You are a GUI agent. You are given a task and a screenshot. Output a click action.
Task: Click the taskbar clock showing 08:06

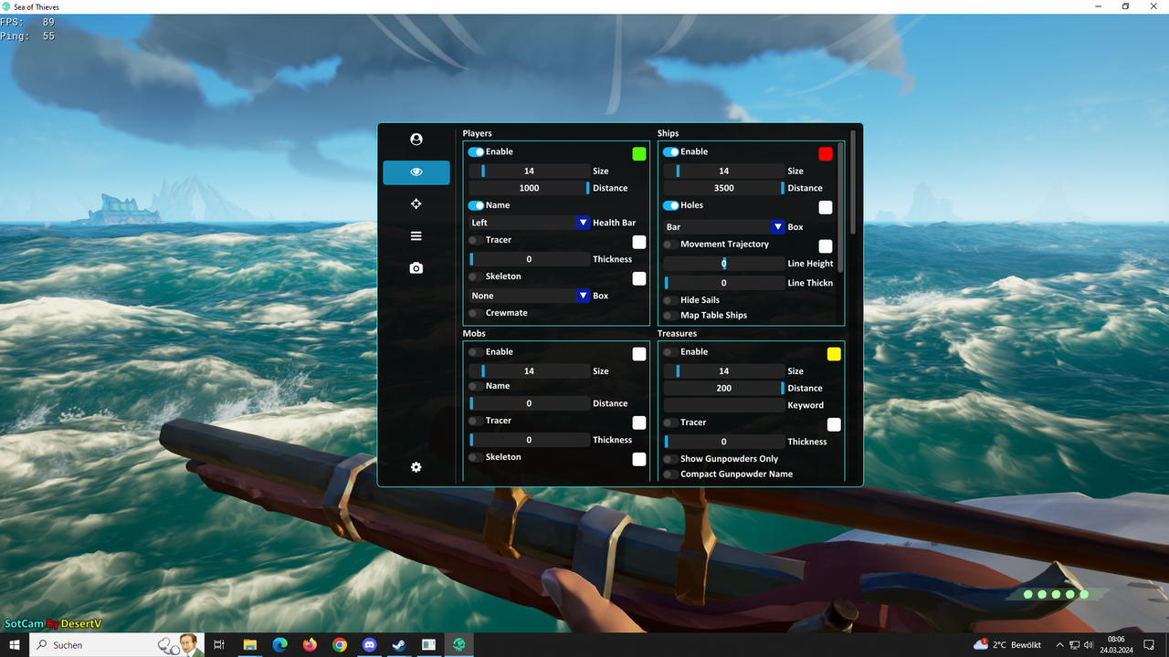tap(1115, 645)
